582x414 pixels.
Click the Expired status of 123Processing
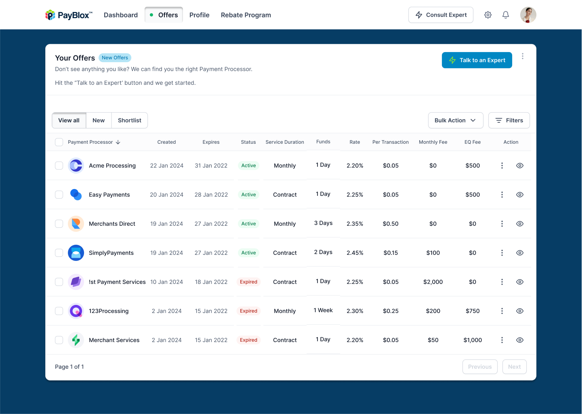point(248,311)
